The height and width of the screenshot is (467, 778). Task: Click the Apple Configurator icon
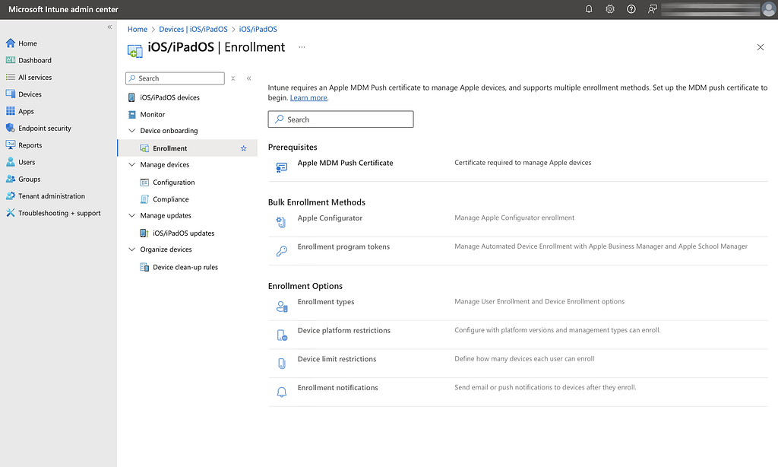tap(281, 222)
